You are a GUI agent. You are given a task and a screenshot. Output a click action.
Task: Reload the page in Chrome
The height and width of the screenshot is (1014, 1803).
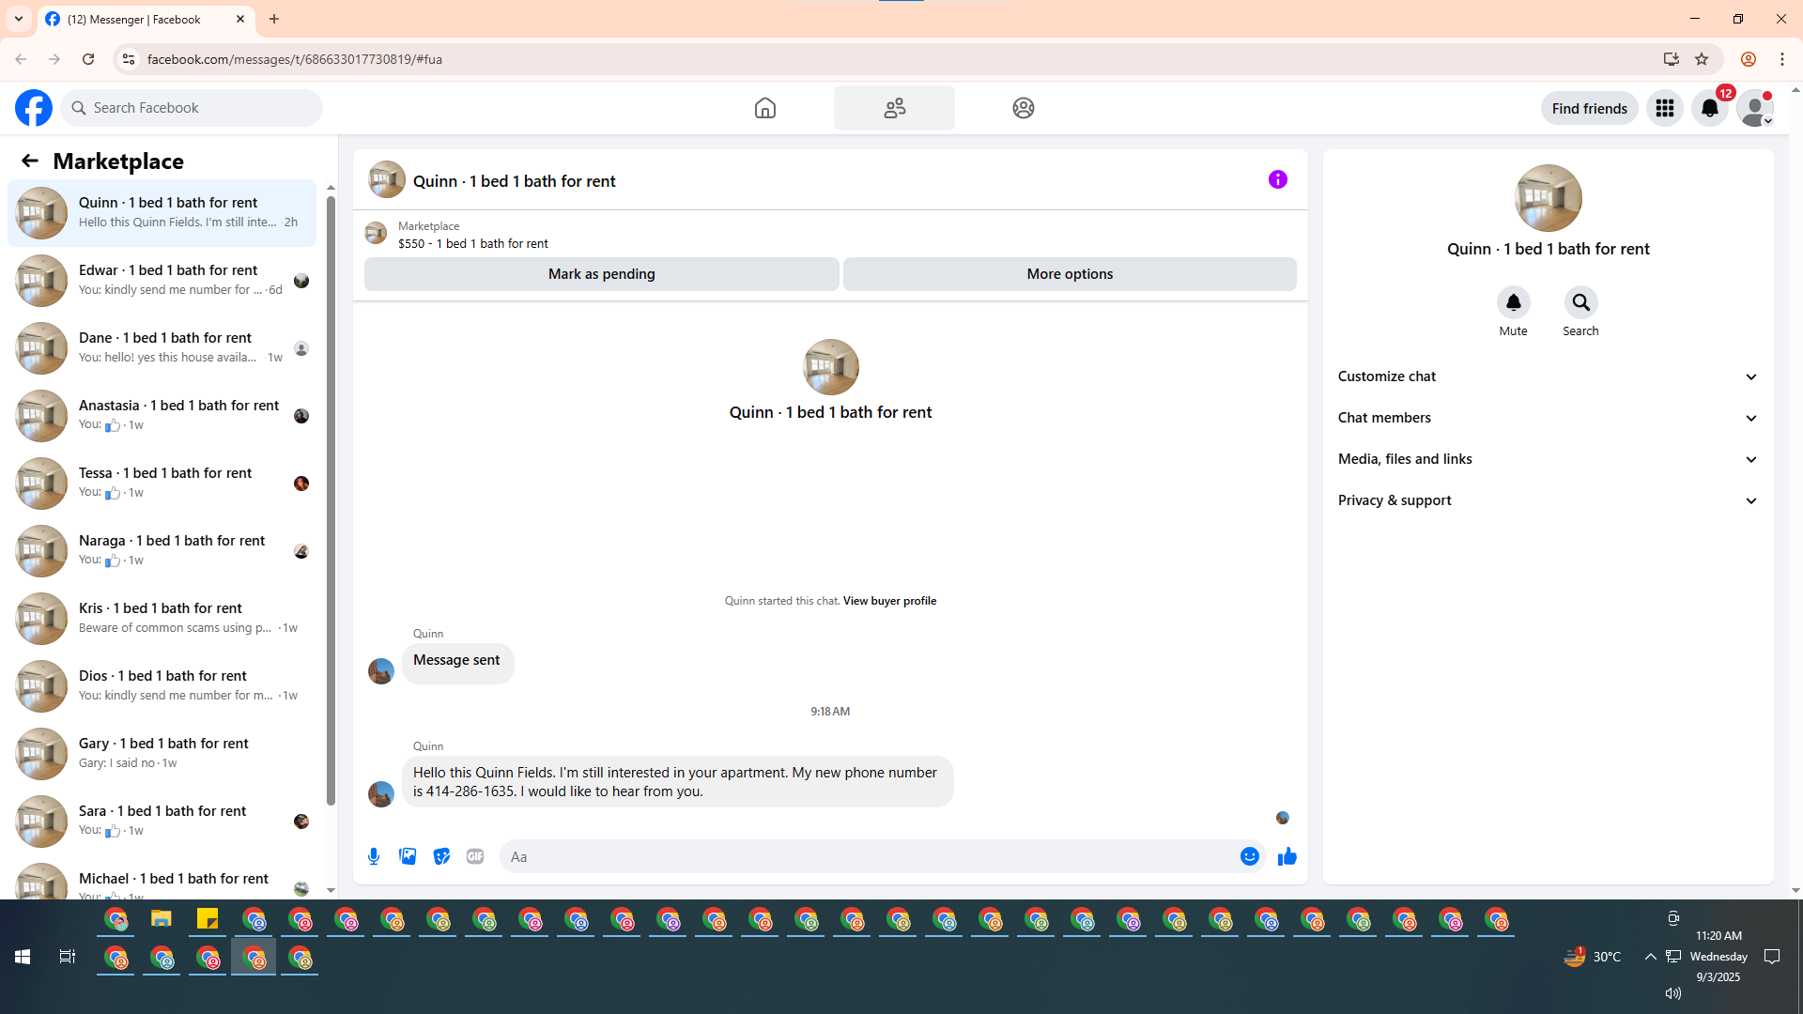[88, 59]
